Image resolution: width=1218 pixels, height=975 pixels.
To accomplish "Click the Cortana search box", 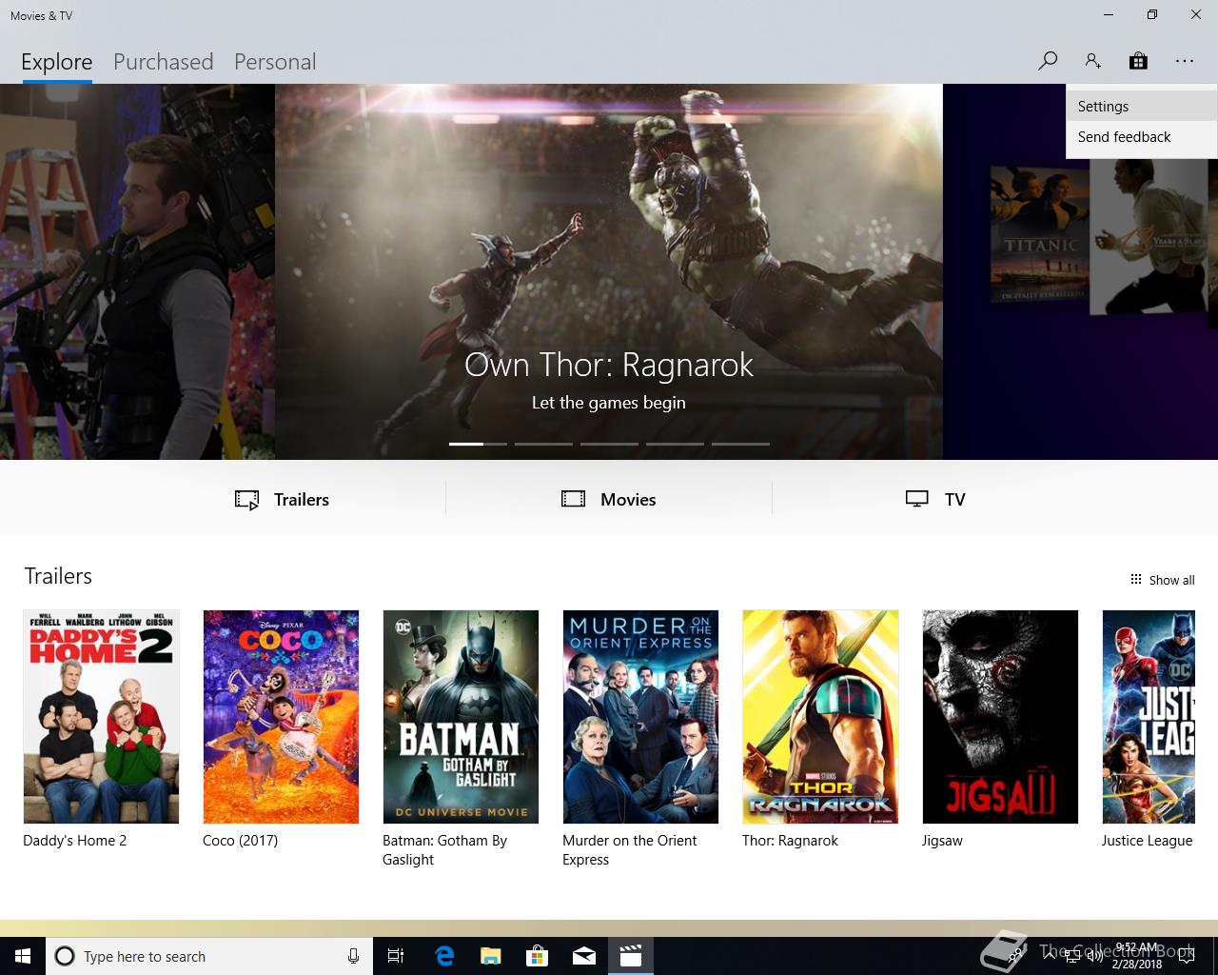I will 208,956.
